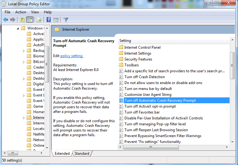Click tree pane vertical scrollbar up arrow

(x=47, y=28)
